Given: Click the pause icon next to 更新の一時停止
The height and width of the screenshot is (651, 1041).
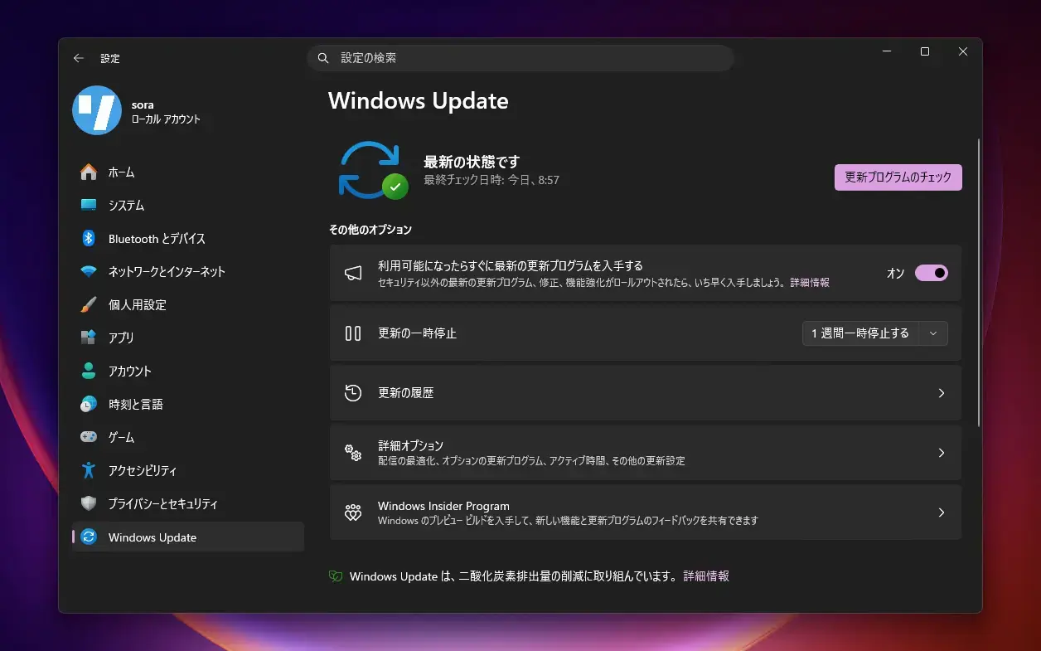Looking at the screenshot, I should pyautogui.click(x=353, y=333).
